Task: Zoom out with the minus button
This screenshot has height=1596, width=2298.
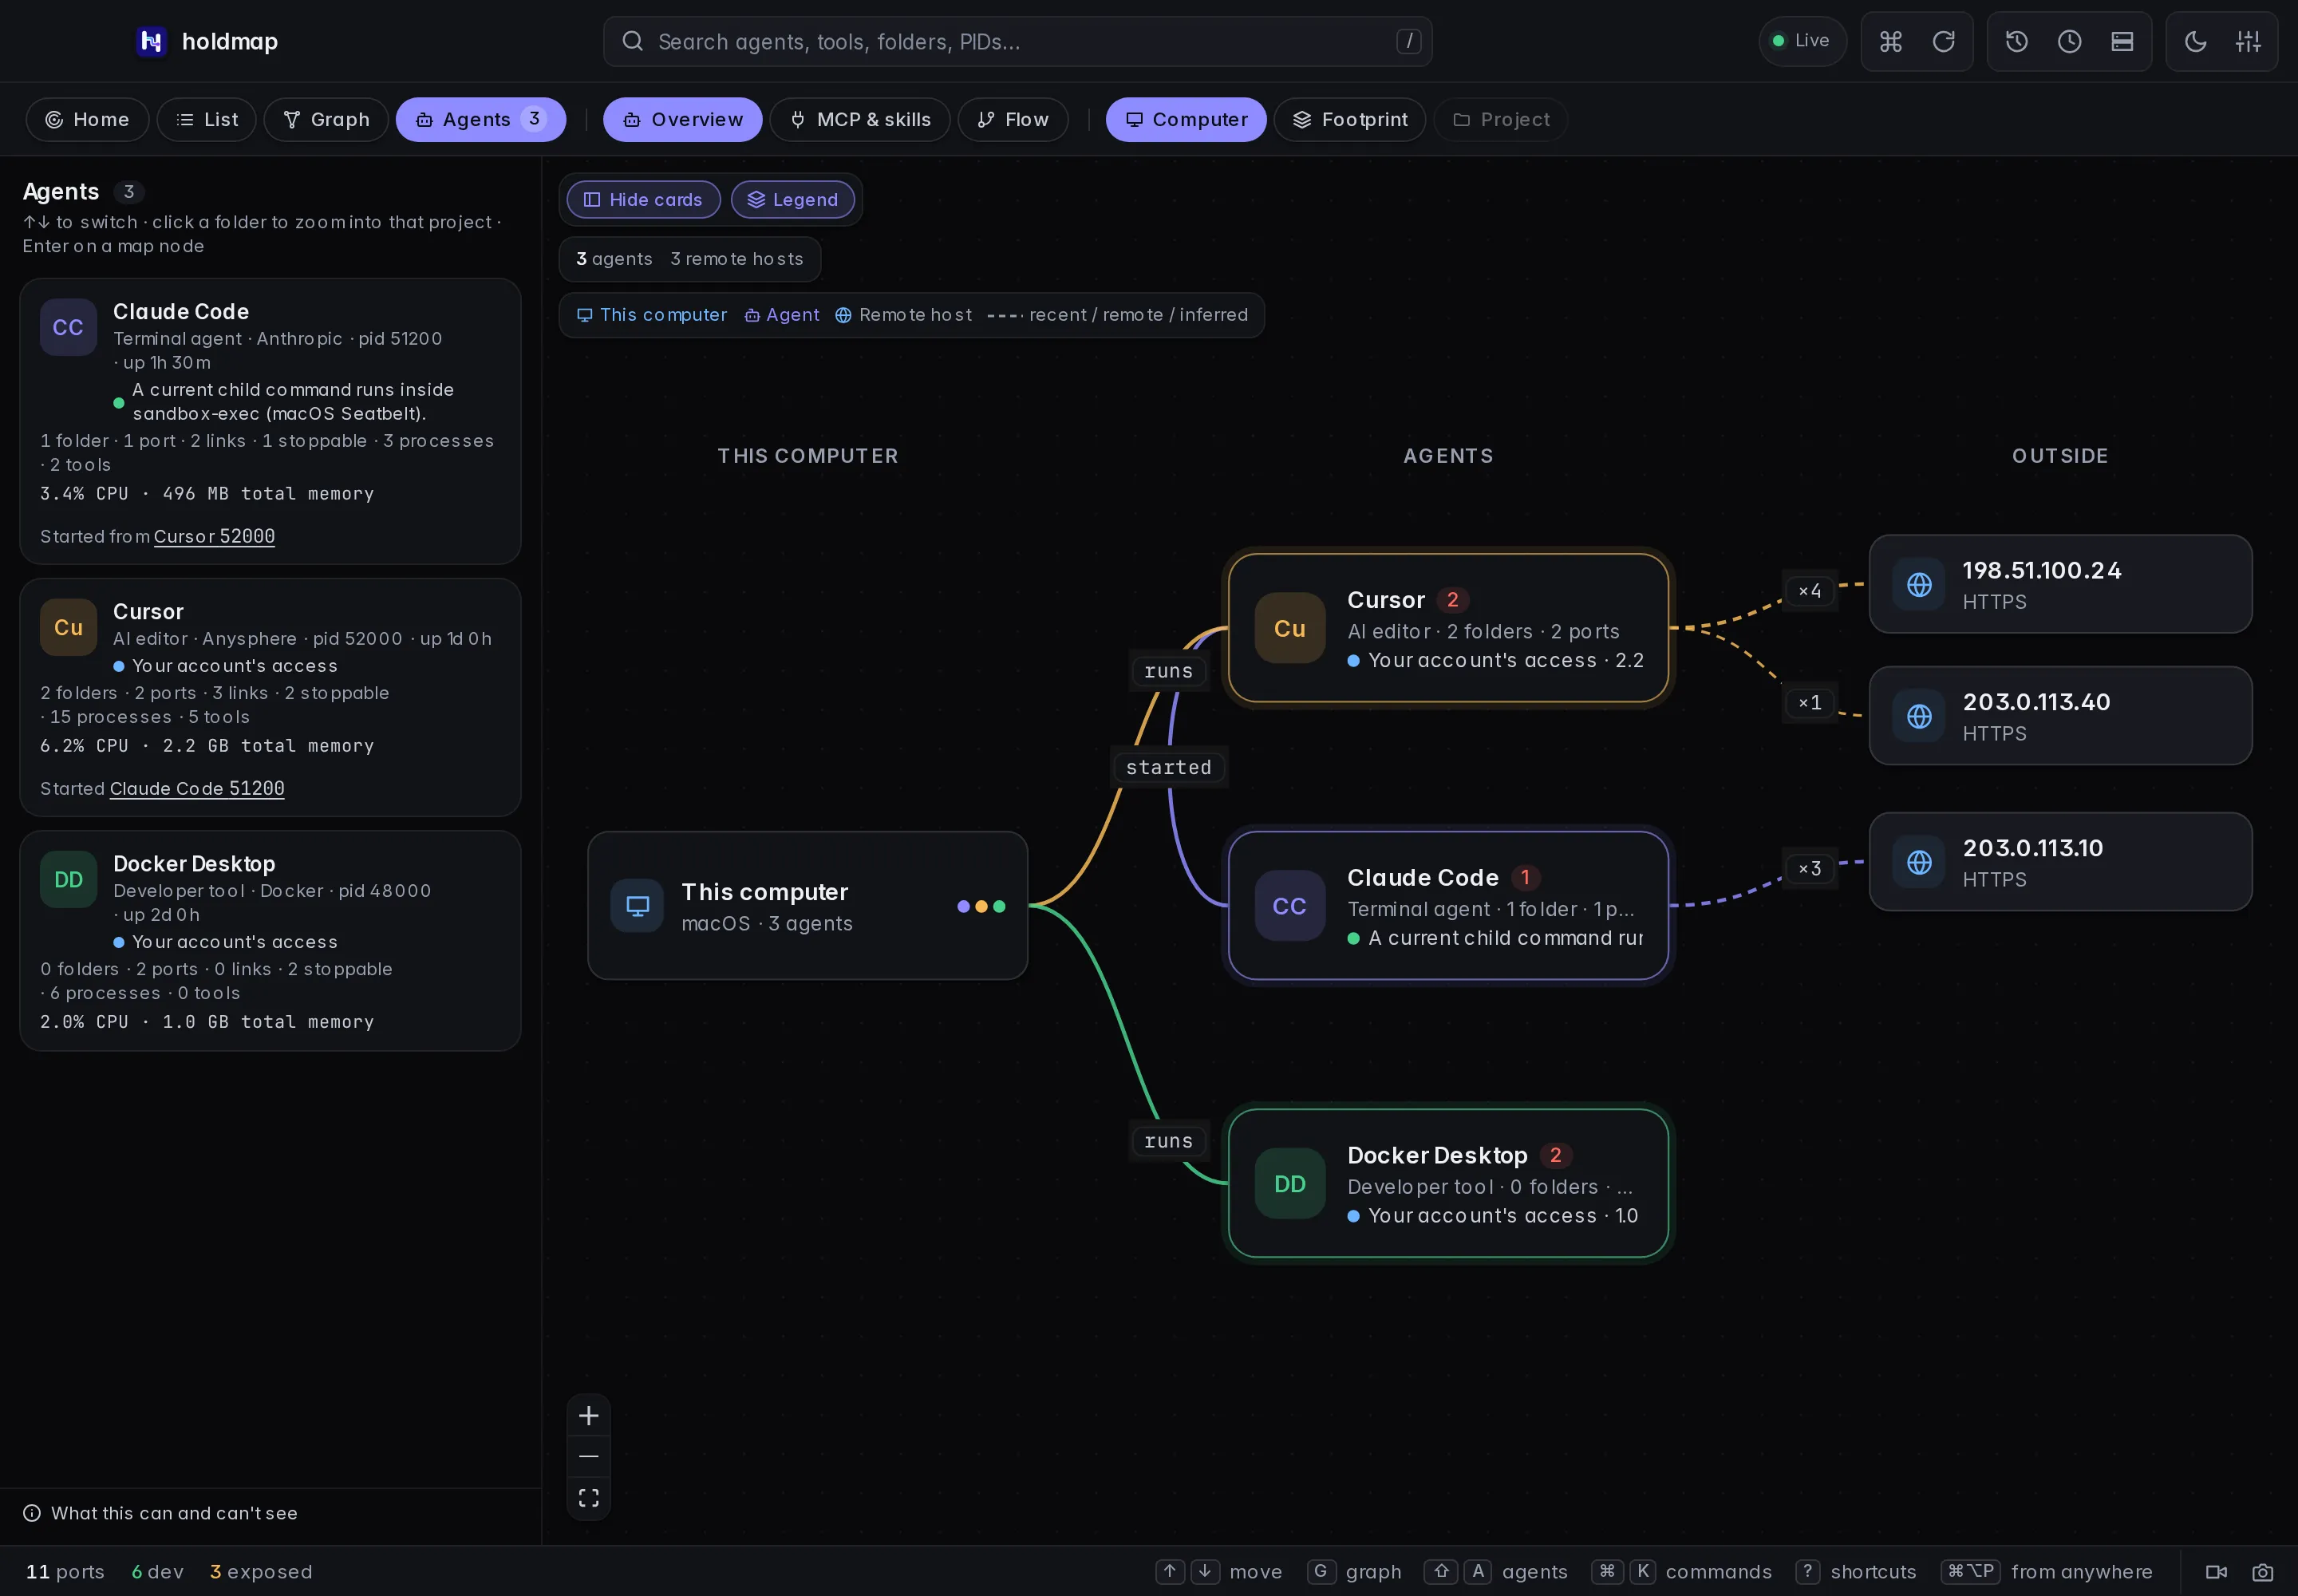Action: (x=589, y=1456)
